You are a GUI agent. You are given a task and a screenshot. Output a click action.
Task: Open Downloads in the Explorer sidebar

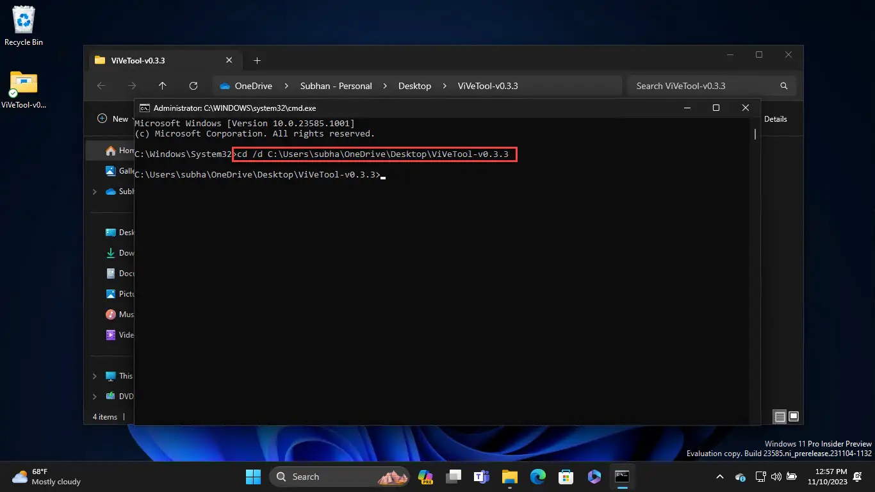tap(119, 253)
